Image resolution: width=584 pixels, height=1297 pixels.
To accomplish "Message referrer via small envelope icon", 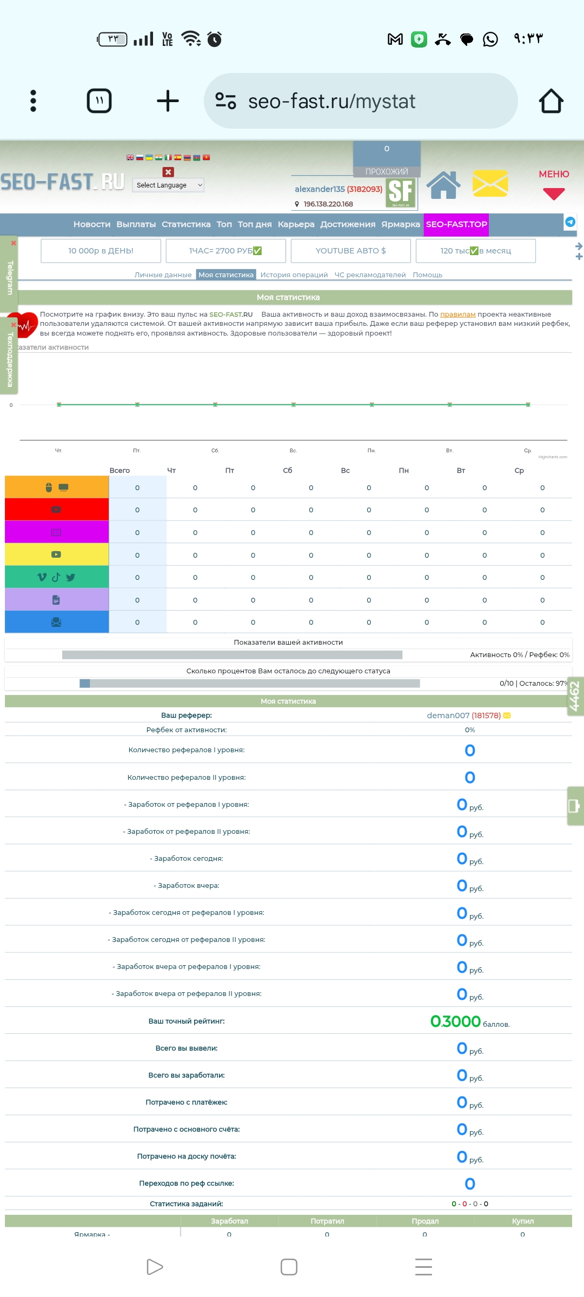I will [507, 716].
